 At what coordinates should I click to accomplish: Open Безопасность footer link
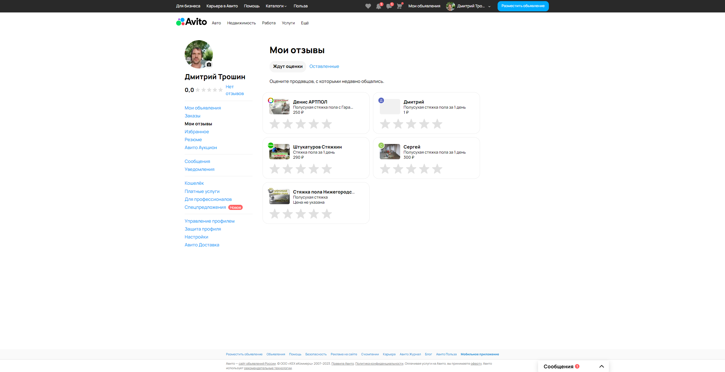(x=316, y=354)
